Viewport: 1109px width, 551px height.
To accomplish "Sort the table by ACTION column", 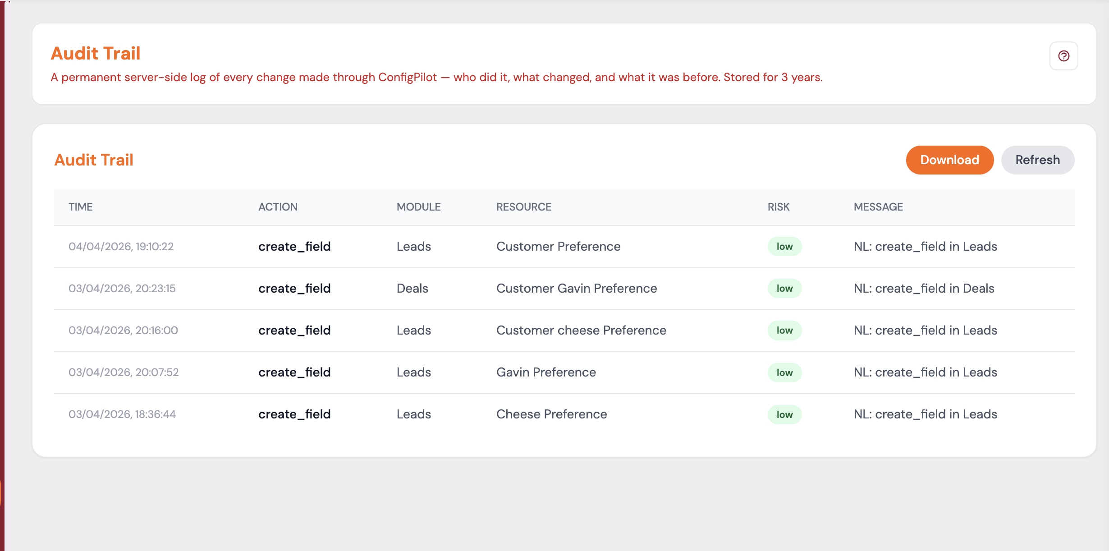I will (x=278, y=207).
